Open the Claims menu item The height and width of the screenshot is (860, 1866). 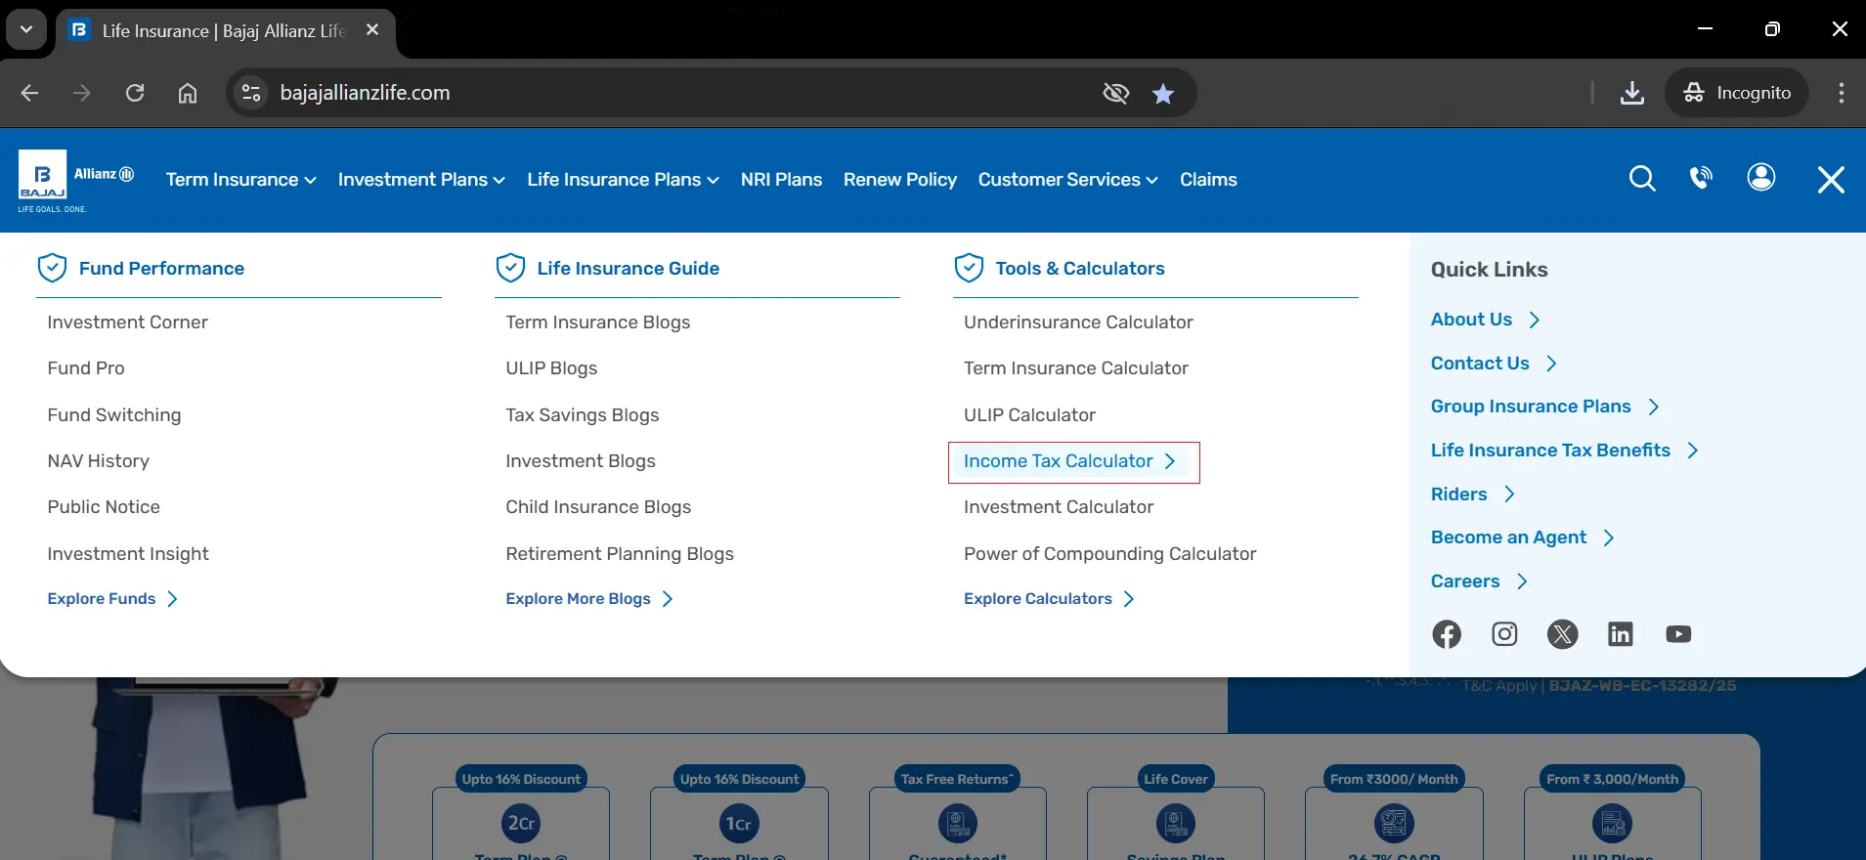click(1208, 180)
